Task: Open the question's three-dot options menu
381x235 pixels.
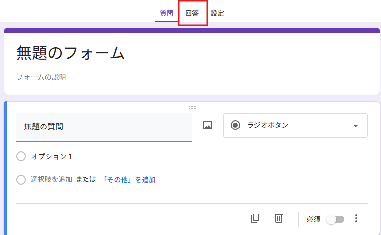Action: point(356,218)
